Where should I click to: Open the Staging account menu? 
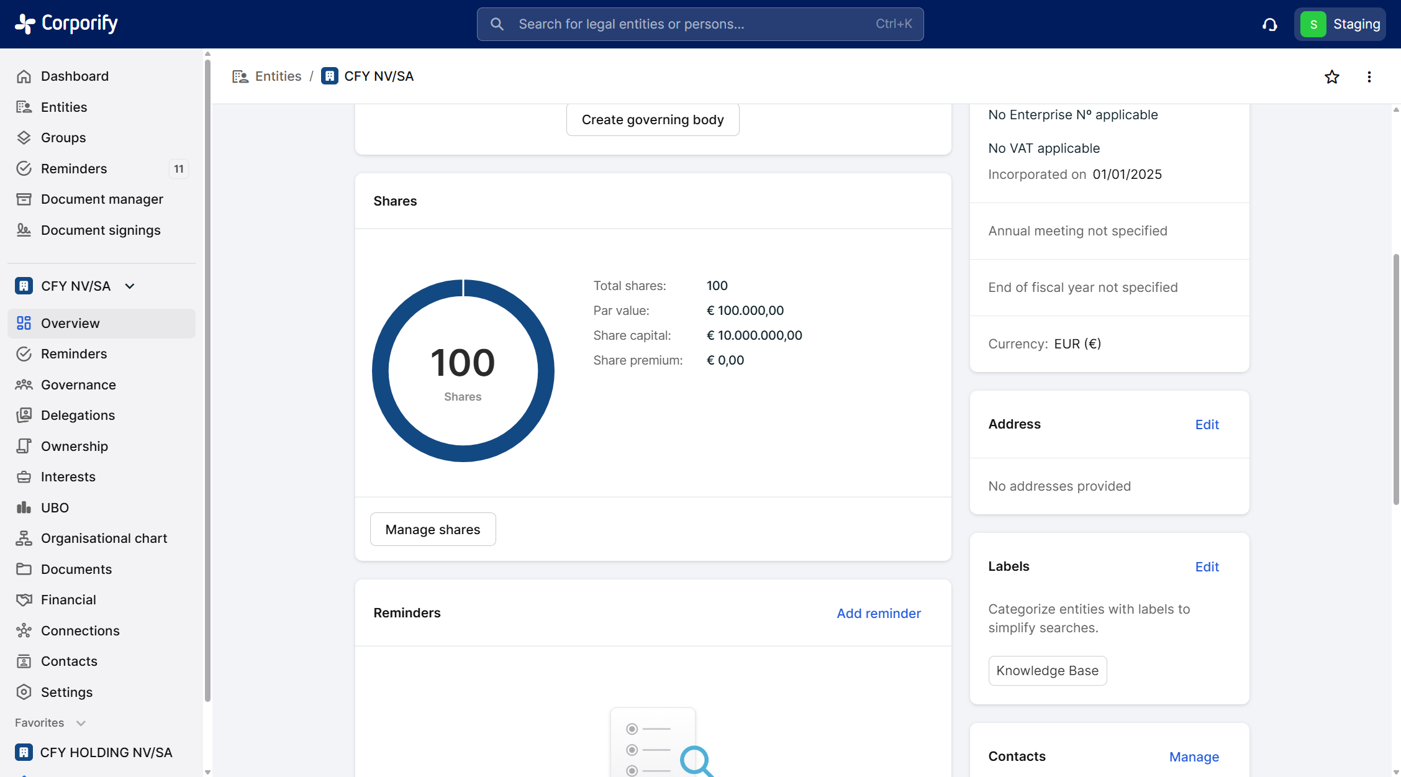1340,24
